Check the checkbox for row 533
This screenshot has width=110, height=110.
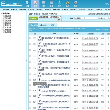(30, 50)
